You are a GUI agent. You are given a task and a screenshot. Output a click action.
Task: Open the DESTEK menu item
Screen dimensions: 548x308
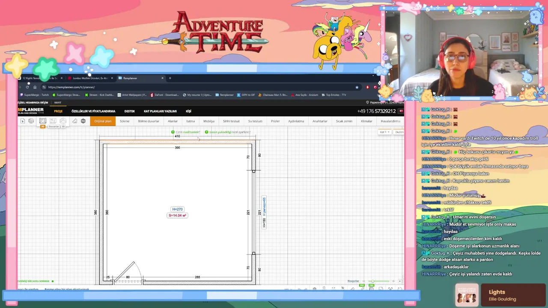[130, 111]
